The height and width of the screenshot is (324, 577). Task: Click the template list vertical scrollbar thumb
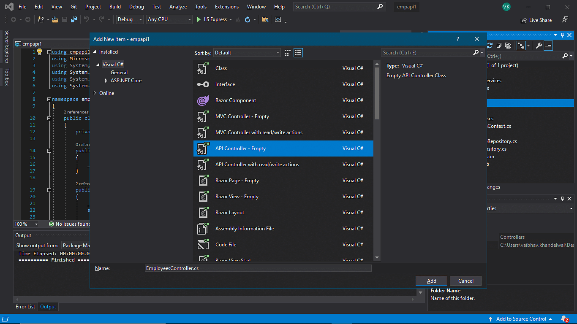coord(377,94)
